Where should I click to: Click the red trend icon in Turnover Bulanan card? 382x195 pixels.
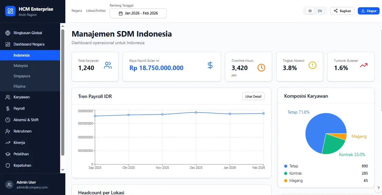(x=364, y=65)
